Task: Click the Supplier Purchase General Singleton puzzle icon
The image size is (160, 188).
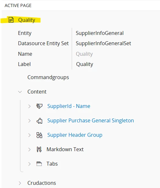Action: click(40, 121)
